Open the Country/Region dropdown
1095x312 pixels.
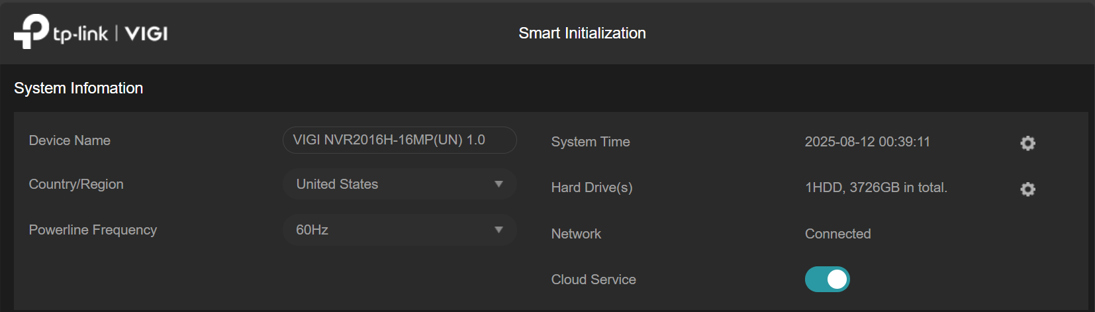click(400, 184)
